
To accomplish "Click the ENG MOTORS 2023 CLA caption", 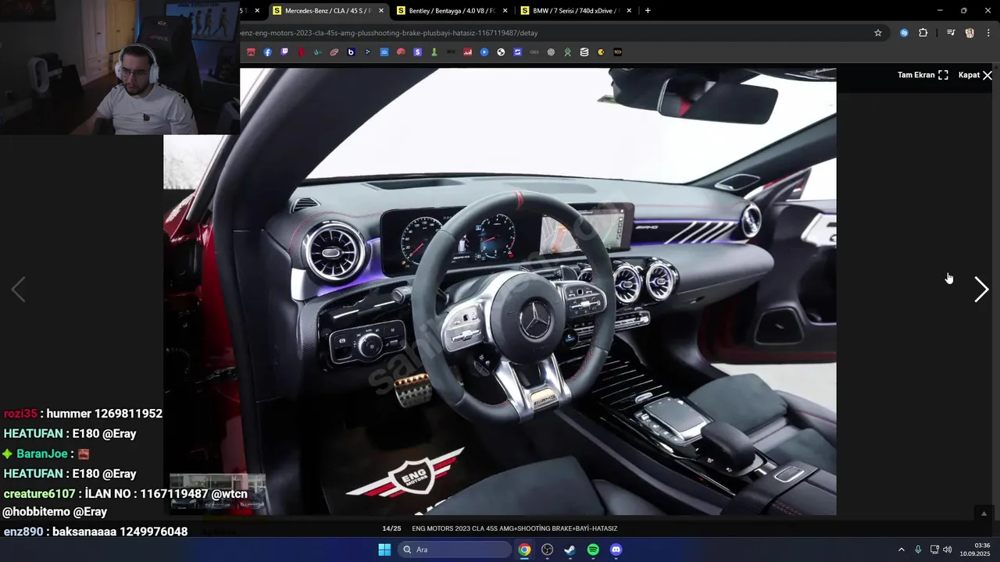I will coord(514,528).
